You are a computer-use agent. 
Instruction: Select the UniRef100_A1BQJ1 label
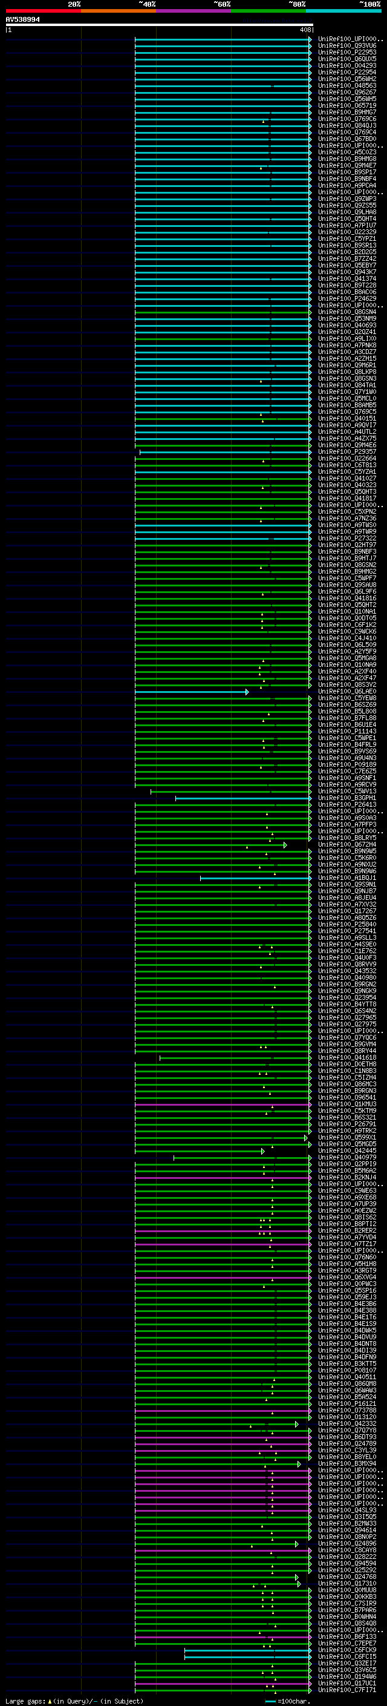(347, 878)
